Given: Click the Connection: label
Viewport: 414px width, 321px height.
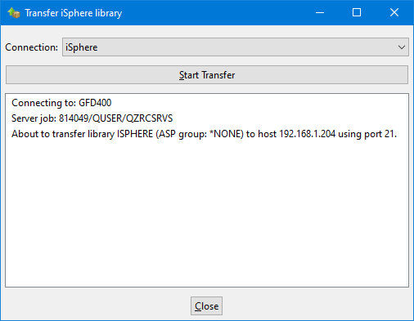Looking at the screenshot, I should (x=31, y=47).
